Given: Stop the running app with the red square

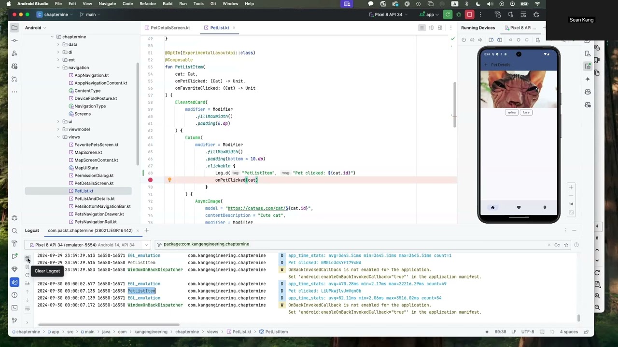Looking at the screenshot, I should point(469,14).
